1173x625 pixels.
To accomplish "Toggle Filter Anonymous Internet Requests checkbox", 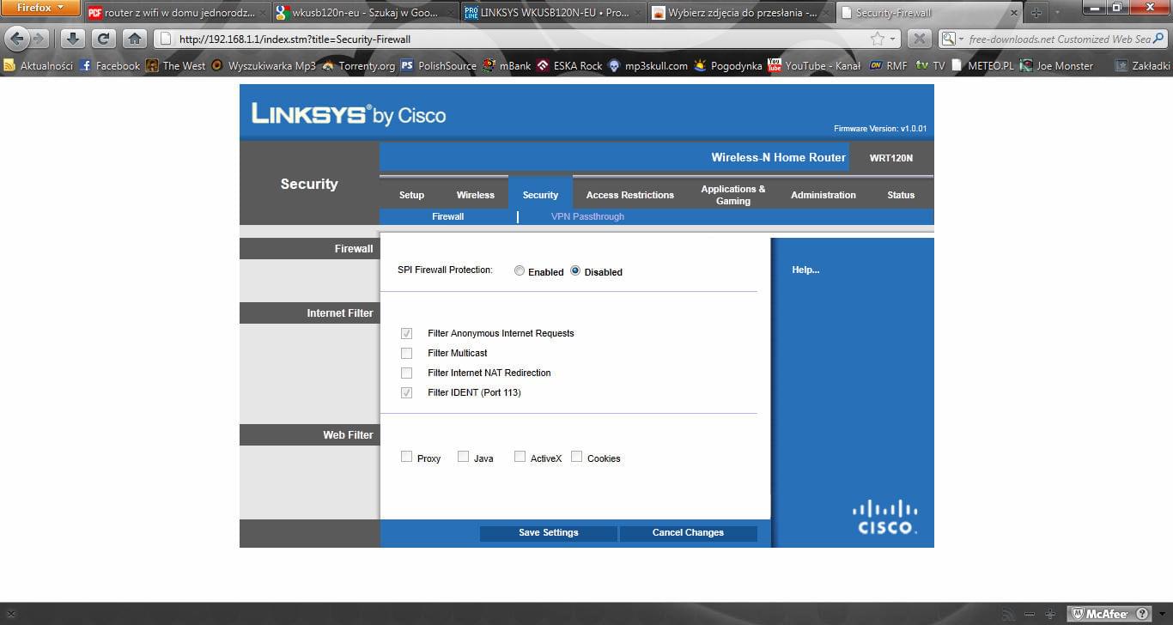I will click(x=407, y=333).
